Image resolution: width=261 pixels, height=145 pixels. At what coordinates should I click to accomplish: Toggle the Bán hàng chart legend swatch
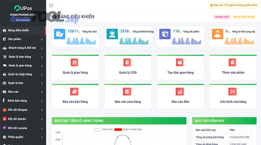(98, 129)
